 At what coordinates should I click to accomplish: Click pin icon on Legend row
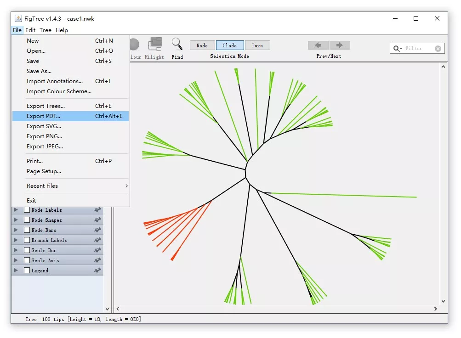click(x=97, y=270)
